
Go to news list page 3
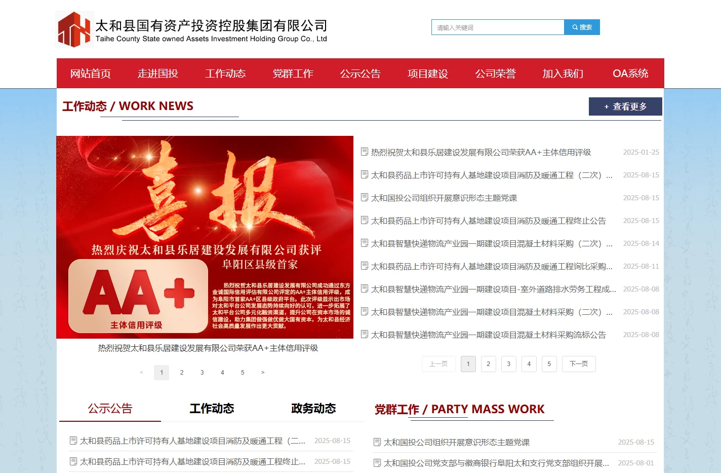tap(509, 364)
